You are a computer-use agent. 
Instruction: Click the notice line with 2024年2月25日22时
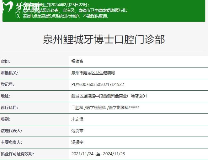(x=53, y=5)
